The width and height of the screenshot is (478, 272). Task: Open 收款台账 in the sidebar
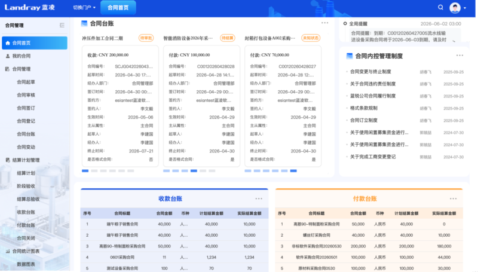(26, 212)
